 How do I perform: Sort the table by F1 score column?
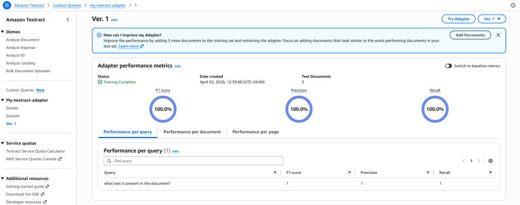point(349,173)
